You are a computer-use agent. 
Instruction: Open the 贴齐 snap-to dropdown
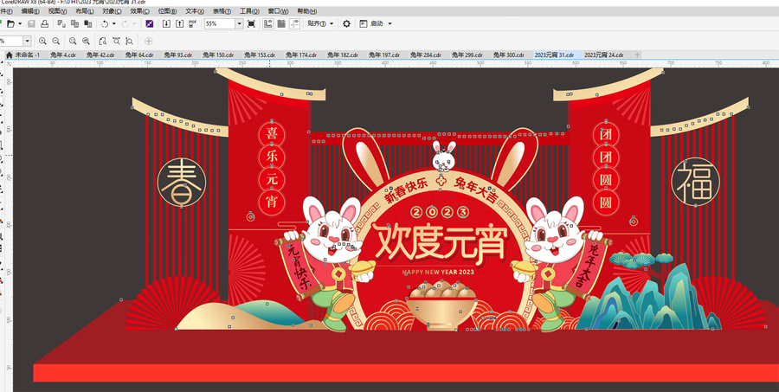332,23
